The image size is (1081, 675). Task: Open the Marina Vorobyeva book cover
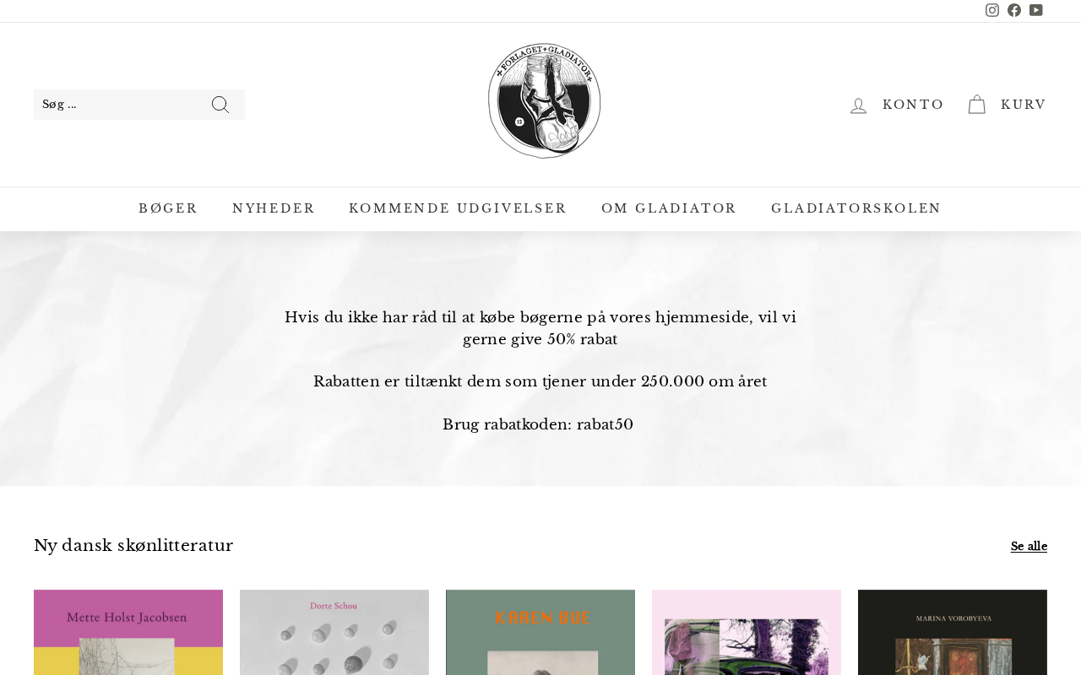coord(953,632)
